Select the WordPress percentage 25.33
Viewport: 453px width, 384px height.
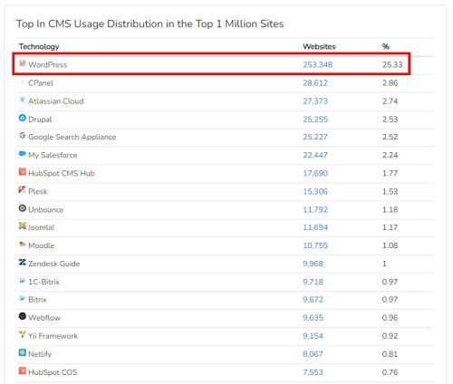[392, 64]
